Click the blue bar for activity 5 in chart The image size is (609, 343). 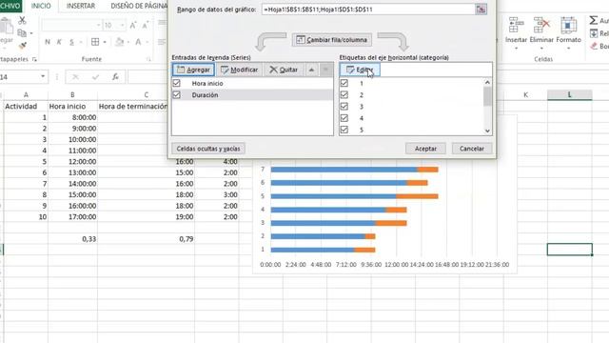333,196
